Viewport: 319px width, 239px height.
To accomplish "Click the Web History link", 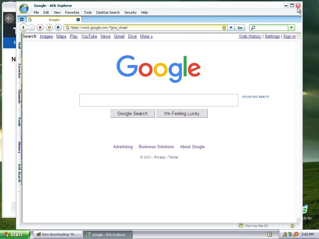I will pyautogui.click(x=250, y=36).
